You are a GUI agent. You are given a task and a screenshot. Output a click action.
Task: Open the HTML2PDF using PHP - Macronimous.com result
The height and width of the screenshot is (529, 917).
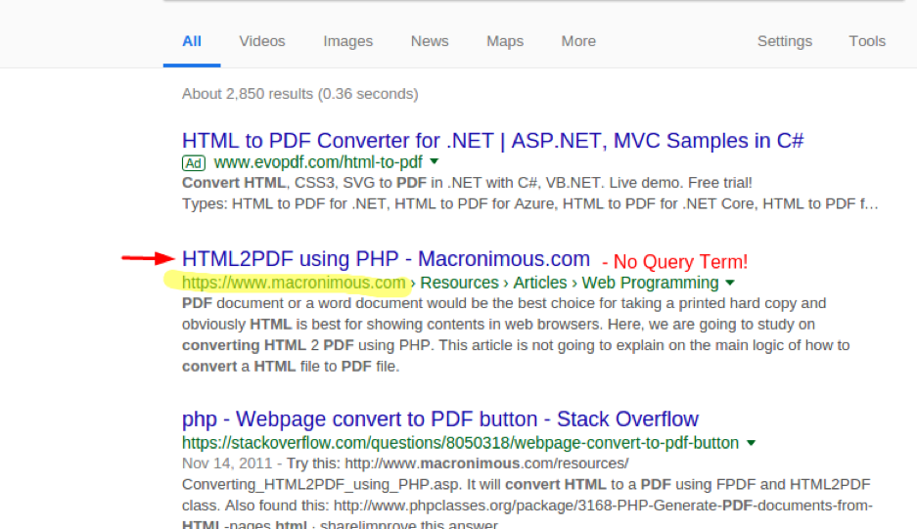click(386, 259)
